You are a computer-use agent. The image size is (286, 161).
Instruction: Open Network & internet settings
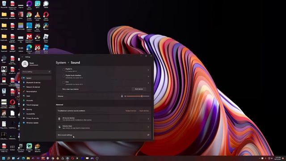37,87
